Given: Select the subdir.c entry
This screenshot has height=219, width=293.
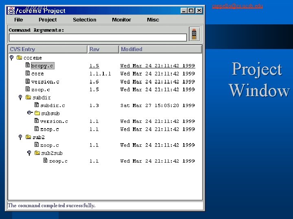Looking at the screenshot, I should click(x=52, y=105).
